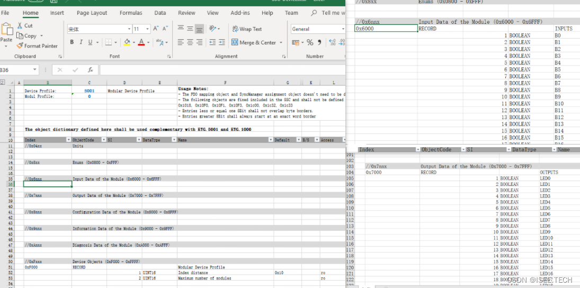Viewport: 580px width, 288px height.
Task: Apply Percent Style format
Action: coord(310,42)
